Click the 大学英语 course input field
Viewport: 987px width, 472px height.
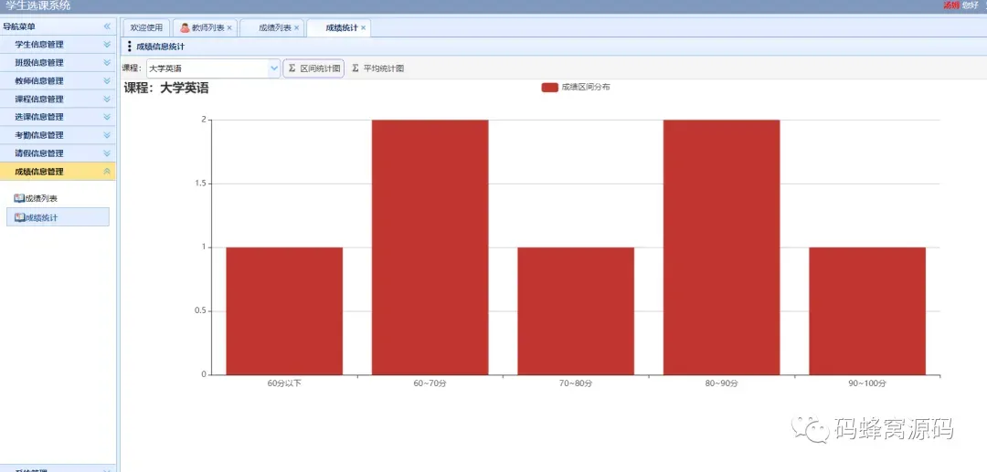pyautogui.click(x=207, y=68)
